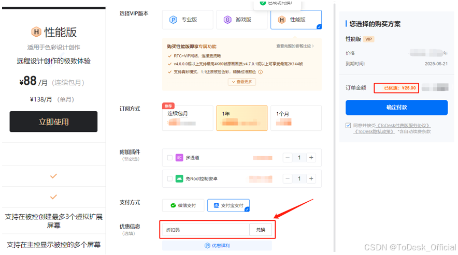Screen dimensions: 458x255
Task: Click 支持在主控显示被控的多个屏幕 row
Action: (x=53, y=245)
